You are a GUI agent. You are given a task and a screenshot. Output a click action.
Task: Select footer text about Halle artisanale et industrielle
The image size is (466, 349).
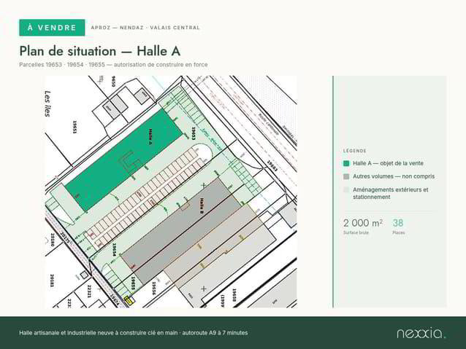[134, 333]
